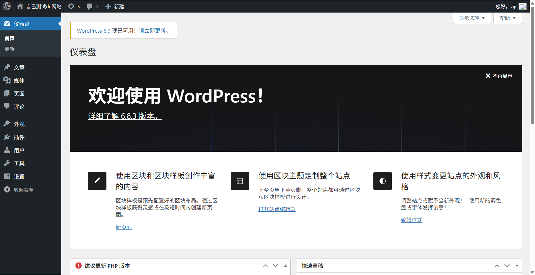Image resolution: width=535 pixels, height=275 pixels.
Task: Click the 新页面 link
Action: point(124,227)
